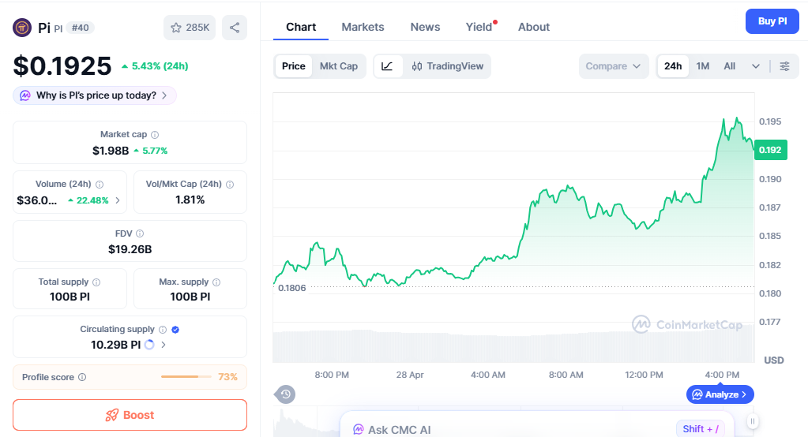Open Vol/Mkt Cap (24h) info icon
The width and height of the screenshot is (808, 437).
pos(230,185)
